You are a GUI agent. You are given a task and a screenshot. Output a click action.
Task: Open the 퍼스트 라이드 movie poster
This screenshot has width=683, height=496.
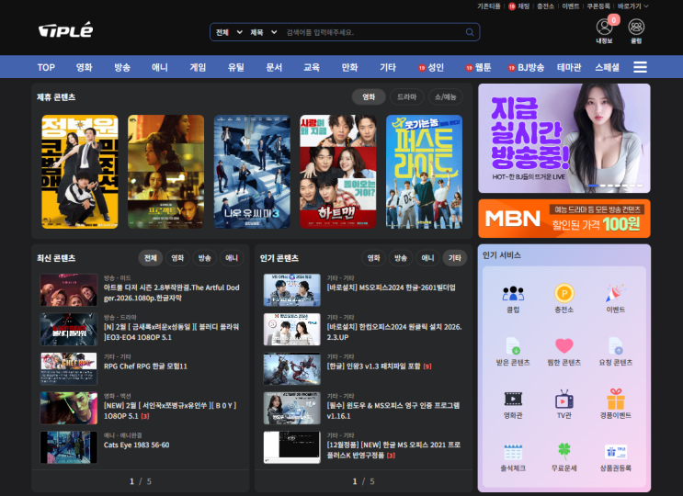point(425,172)
